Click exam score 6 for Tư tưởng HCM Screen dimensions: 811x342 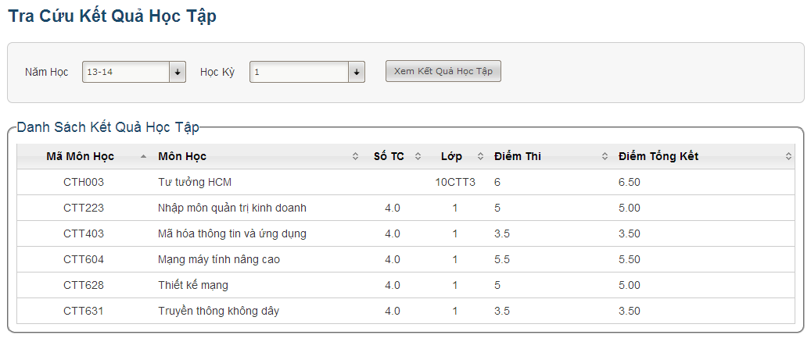pyautogui.click(x=497, y=182)
